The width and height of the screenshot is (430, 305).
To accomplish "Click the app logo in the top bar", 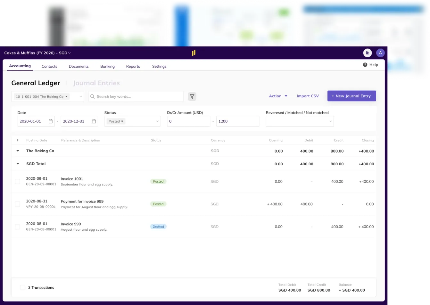I will pyautogui.click(x=194, y=53).
